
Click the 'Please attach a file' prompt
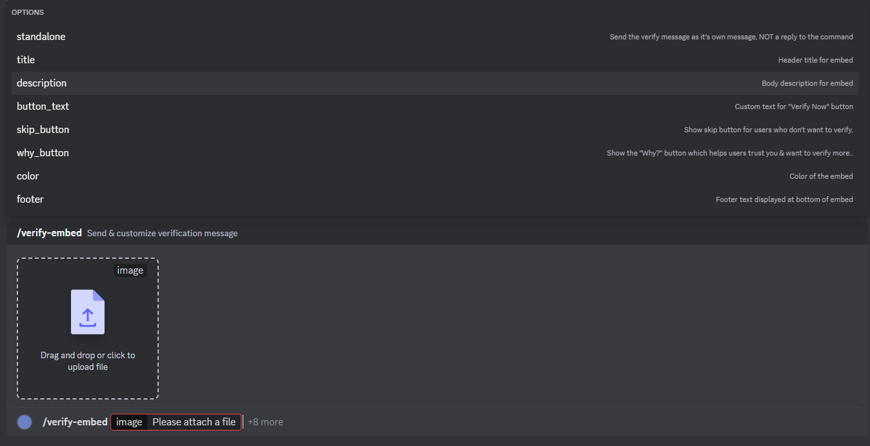click(194, 421)
